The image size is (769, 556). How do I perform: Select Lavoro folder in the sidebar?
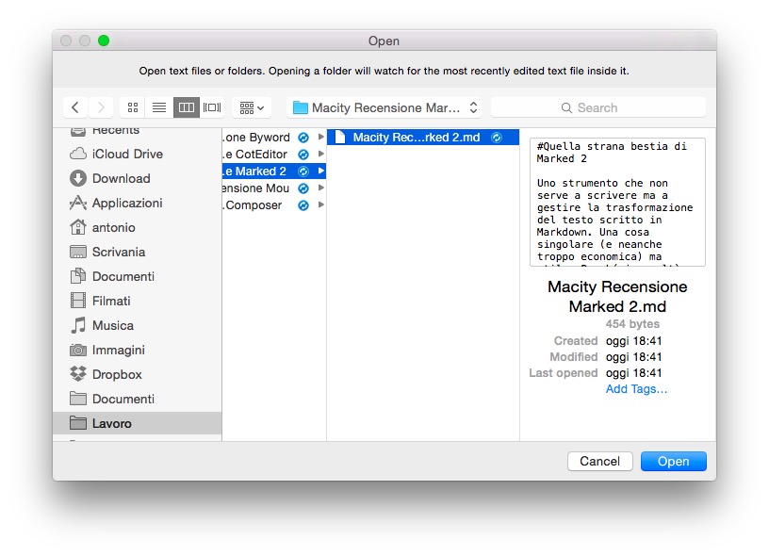pyautogui.click(x=138, y=423)
